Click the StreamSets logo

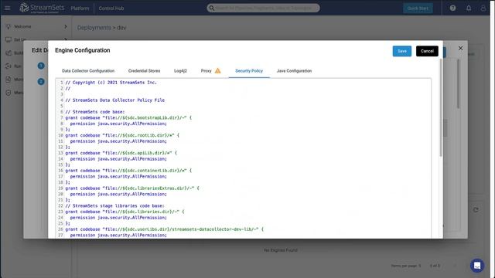[x=42, y=8]
